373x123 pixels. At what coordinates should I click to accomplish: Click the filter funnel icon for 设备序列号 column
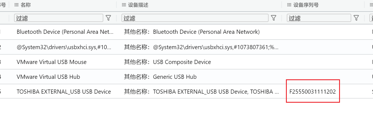click(x=356, y=18)
